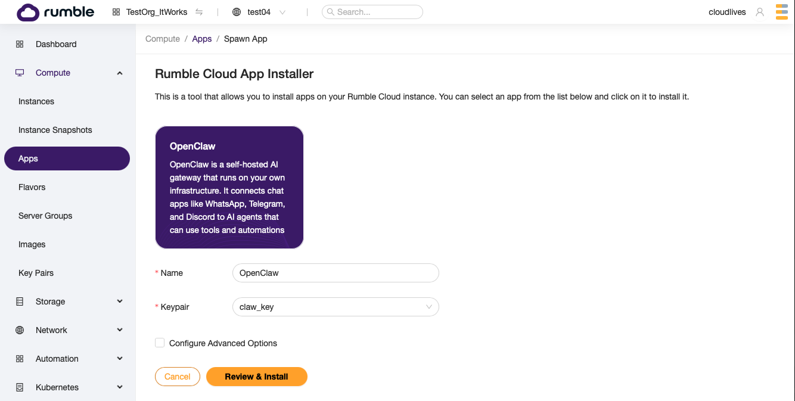Image resolution: width=795 pixels, height=401 pixels.
Task: Click the Review & Install button
Action: 257,377
